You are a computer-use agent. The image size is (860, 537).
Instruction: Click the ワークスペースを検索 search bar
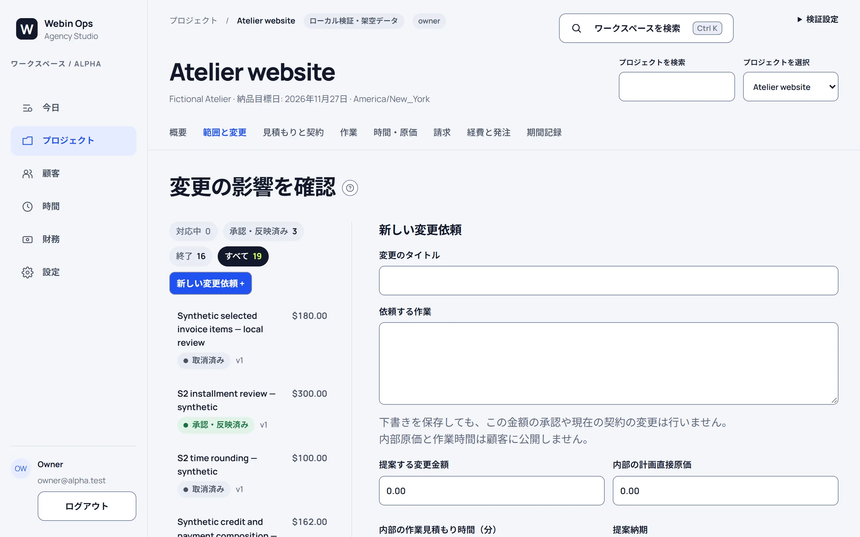point(646,29)
